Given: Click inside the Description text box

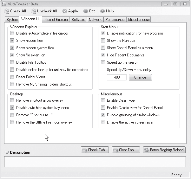Looking at the screenshot, I should pos(95,162).
